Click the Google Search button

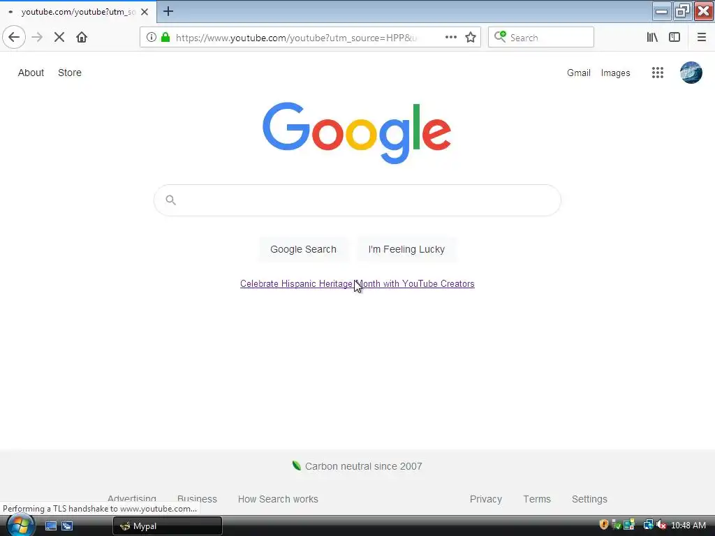[303, 249]
